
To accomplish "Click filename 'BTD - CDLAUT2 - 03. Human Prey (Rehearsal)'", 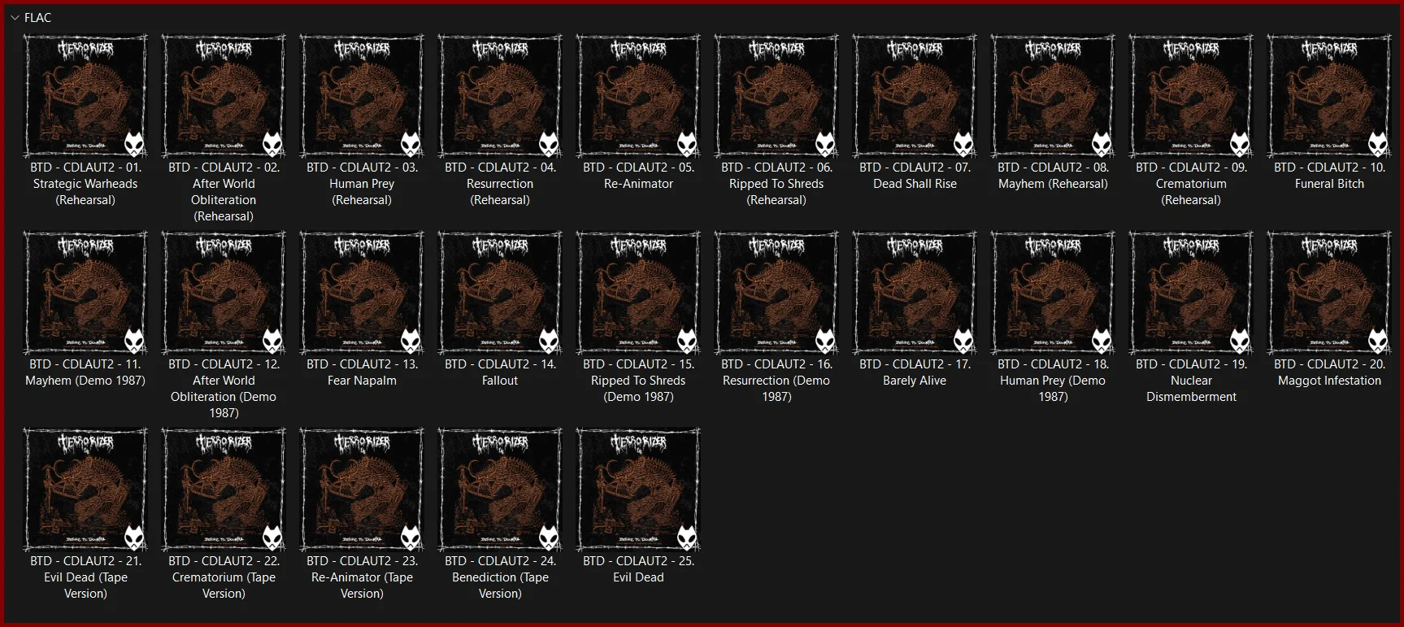I will [x=362, y=184].
